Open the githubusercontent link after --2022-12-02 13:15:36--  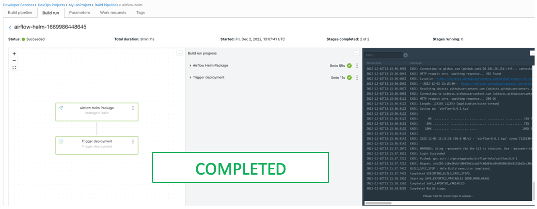[497, 84]
